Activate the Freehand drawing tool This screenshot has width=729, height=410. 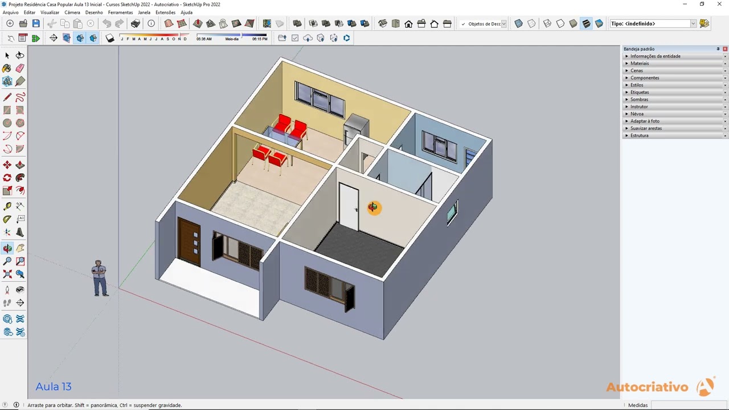tap(20, 97)
